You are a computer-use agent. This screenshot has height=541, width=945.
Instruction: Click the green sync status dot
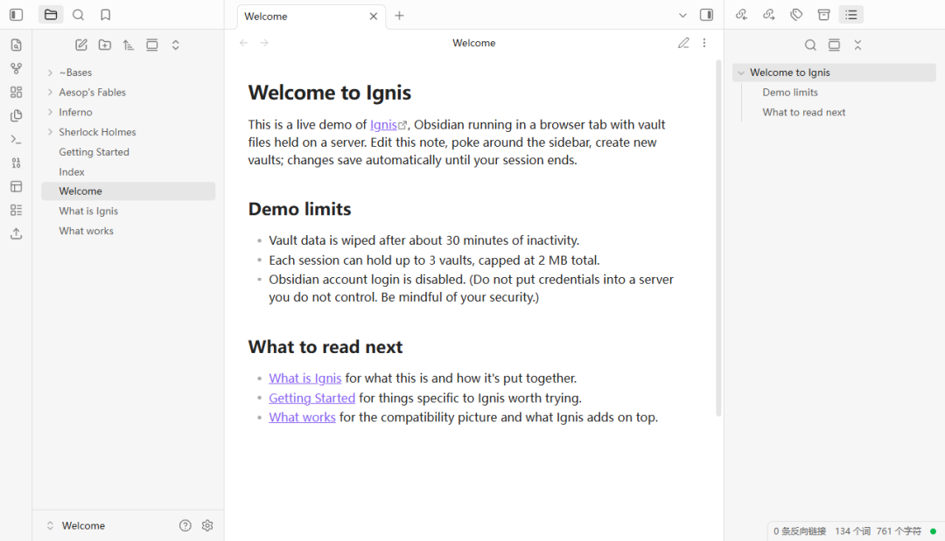(933, 531)
